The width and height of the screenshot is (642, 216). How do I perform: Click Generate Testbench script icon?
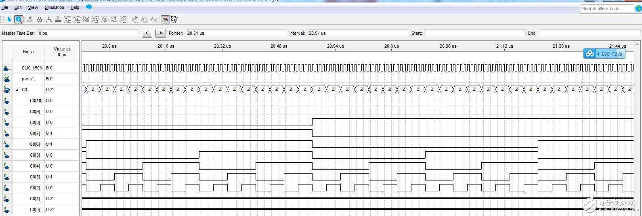153,19
